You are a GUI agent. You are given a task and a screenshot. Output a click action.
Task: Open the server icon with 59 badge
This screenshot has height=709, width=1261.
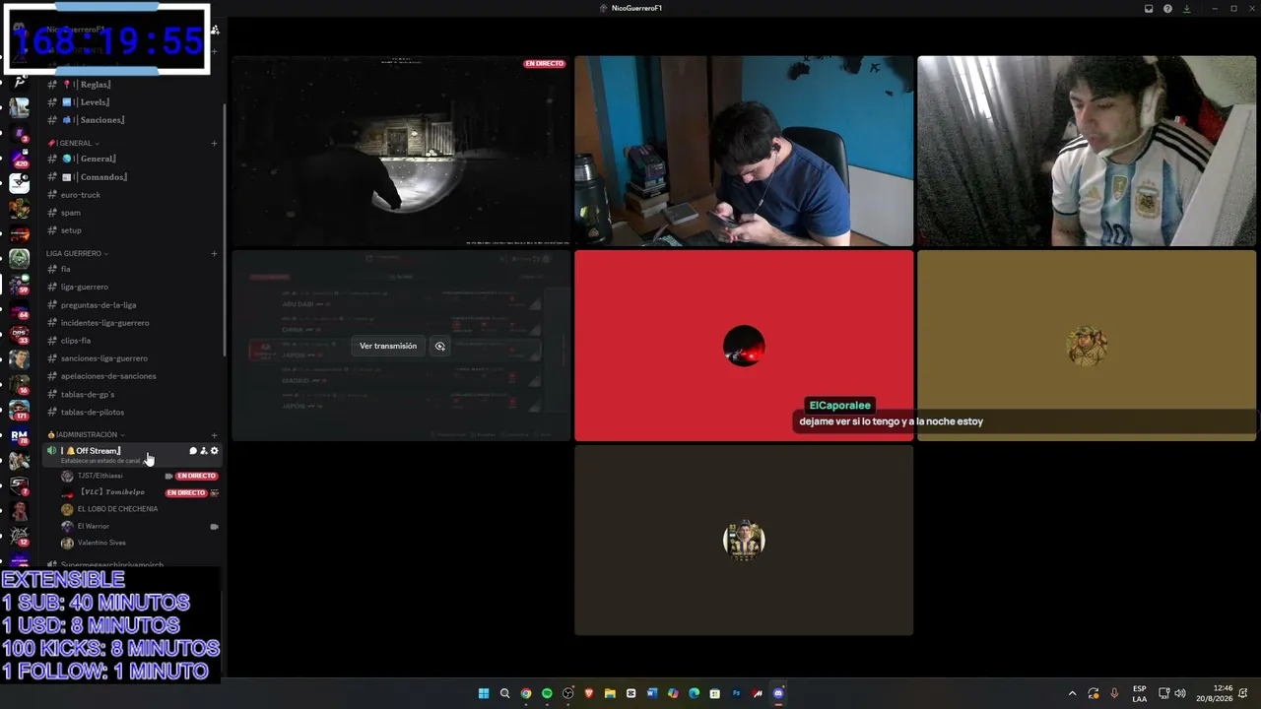click(x=19, y=285)
